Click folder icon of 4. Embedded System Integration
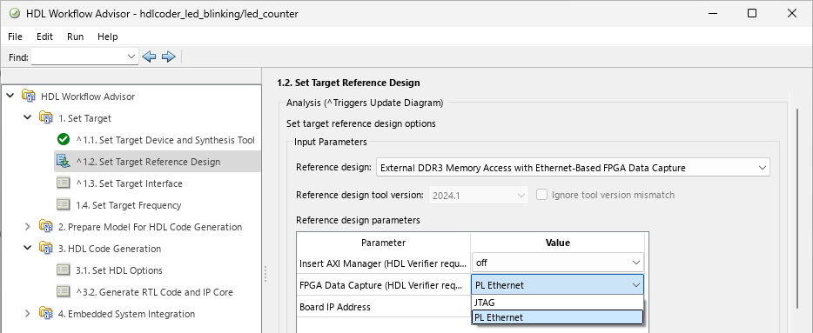This screenshot has width=813, height=333. pos(46,314)
